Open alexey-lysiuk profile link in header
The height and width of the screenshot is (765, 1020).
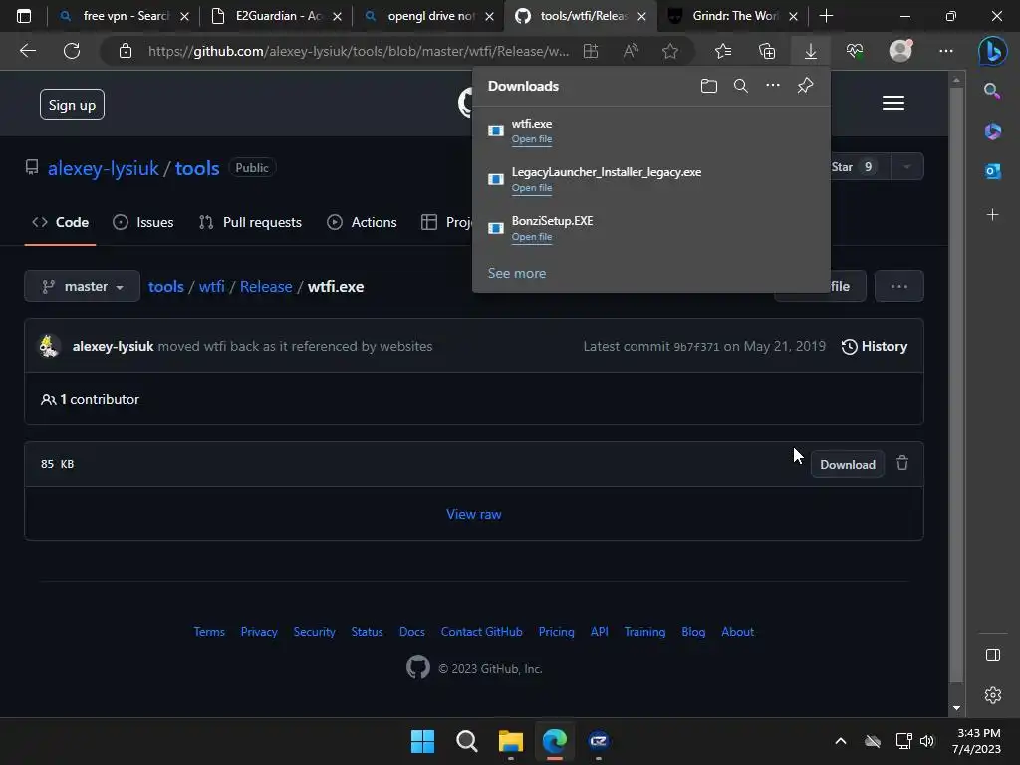point(103,168)
